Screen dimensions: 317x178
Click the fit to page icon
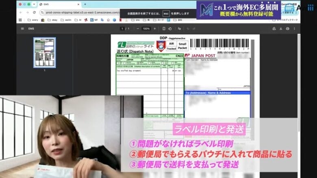[164, 29]
